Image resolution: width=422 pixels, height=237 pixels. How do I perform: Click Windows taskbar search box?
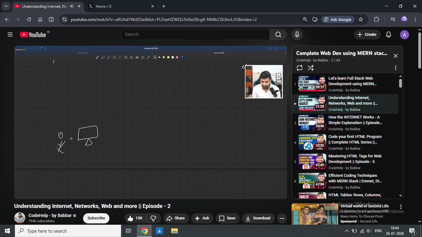coord(68,231)
